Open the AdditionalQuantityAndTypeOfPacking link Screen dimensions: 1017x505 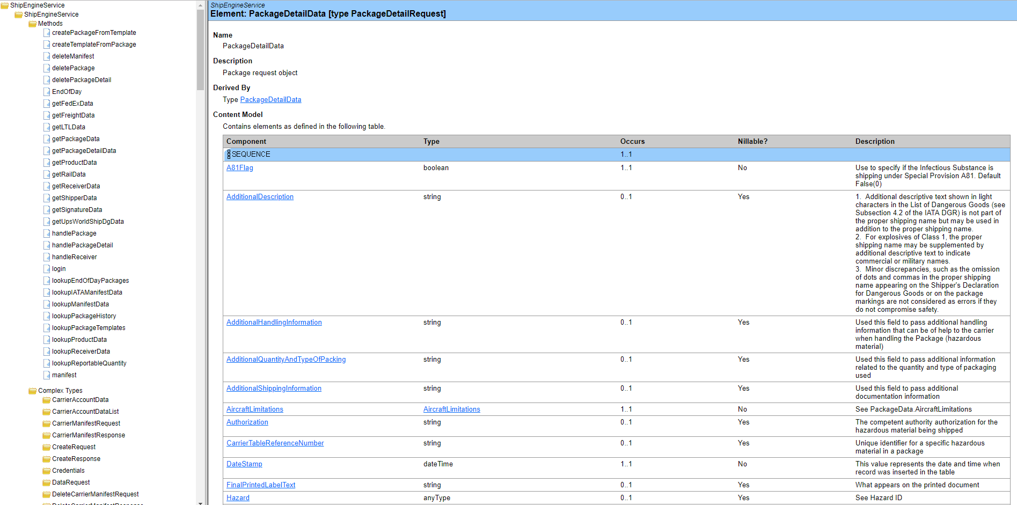pyautogui.click(x=286, y=360)
